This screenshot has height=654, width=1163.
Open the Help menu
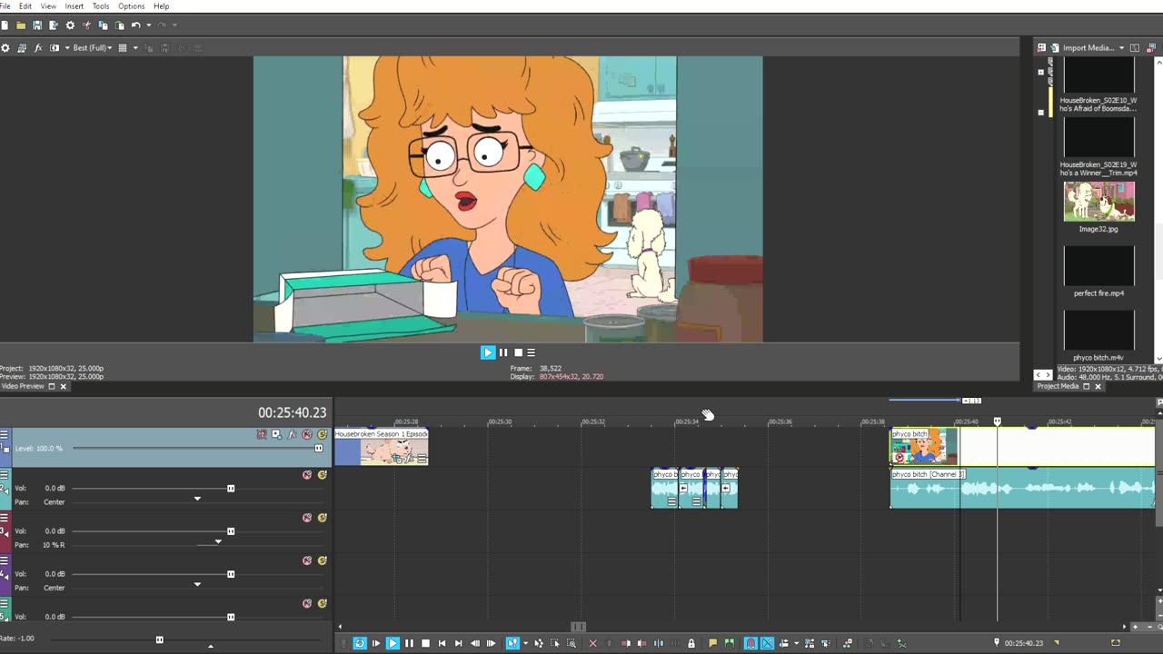coord(162,6)
